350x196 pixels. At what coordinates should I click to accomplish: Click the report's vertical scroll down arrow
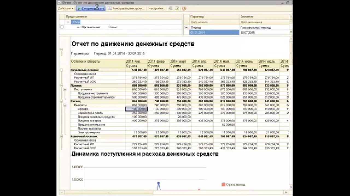291,188
